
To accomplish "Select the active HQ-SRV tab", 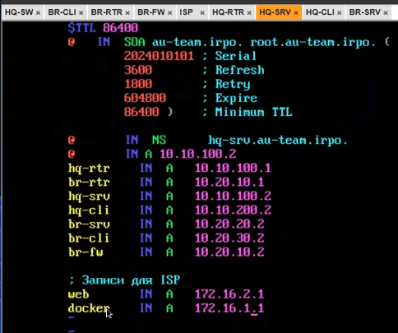I will click(x=279, y=12).
